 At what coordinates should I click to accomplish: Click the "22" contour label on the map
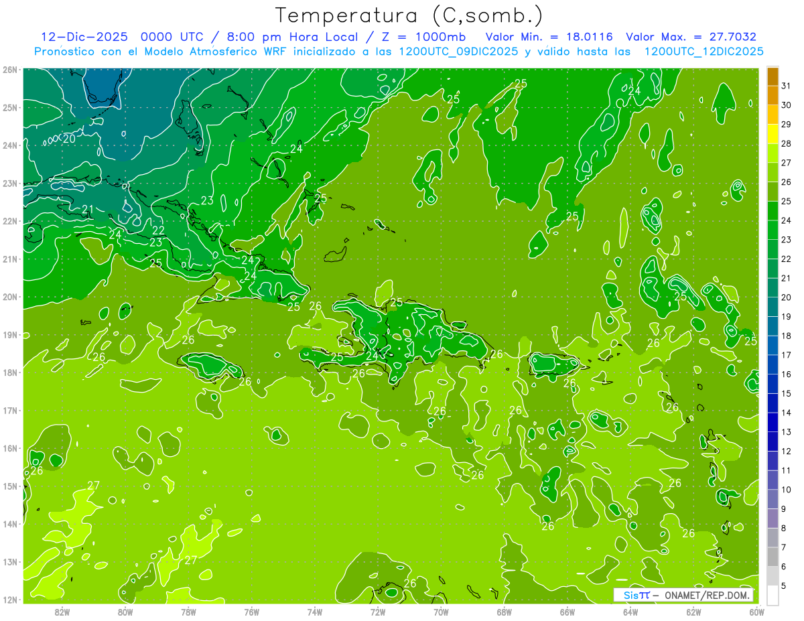(158, 231)
